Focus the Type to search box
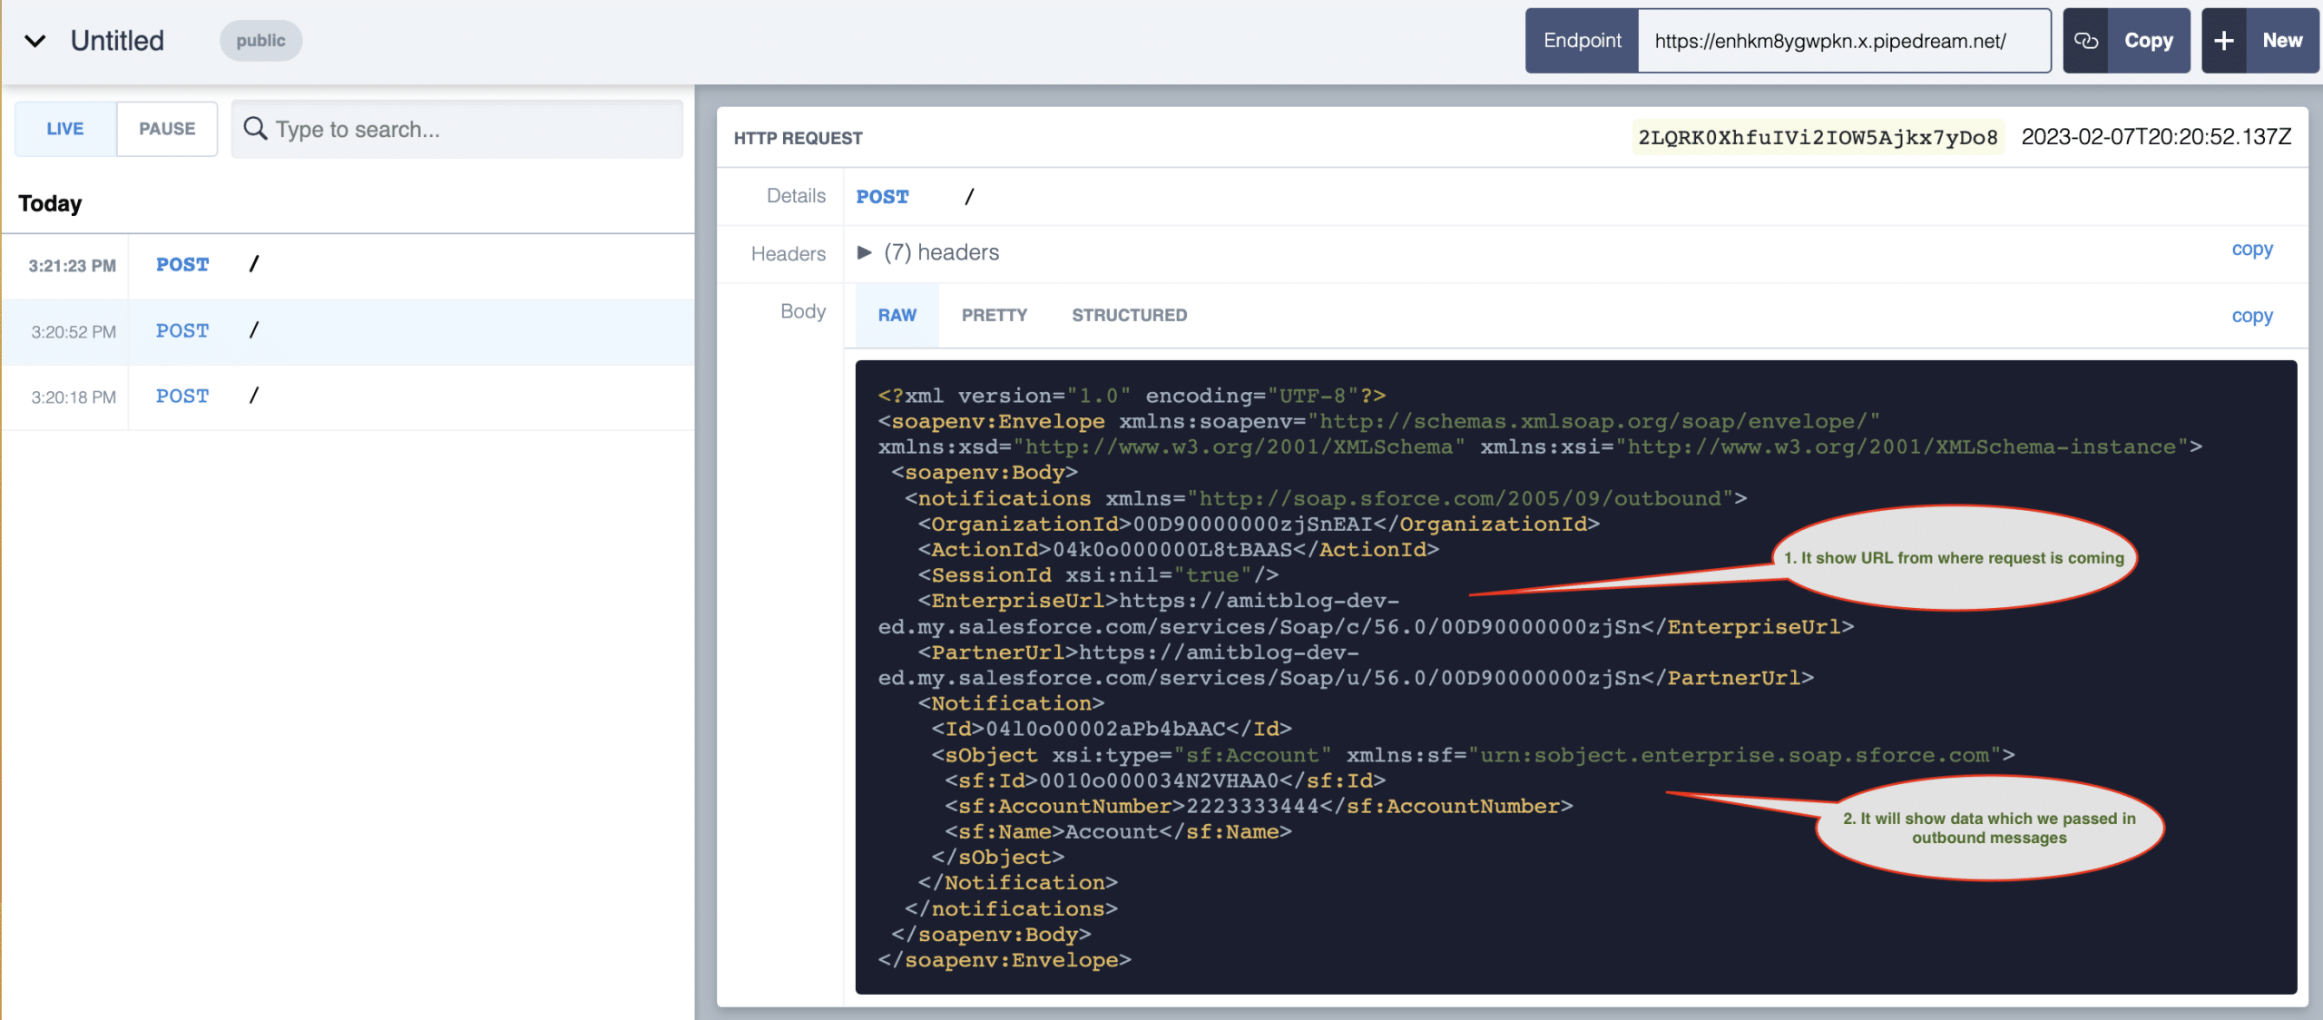2323x1020 pixels. point(472,129)
